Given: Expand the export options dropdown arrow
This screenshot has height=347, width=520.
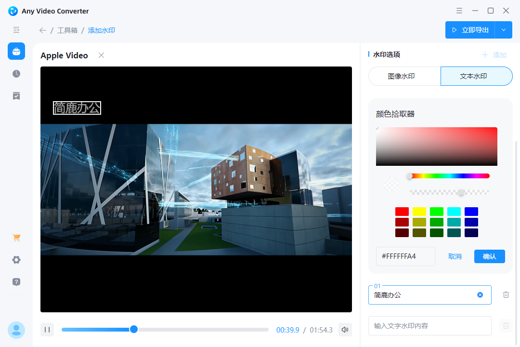Looking at the screenshot, I should click(x=504, y=30).
